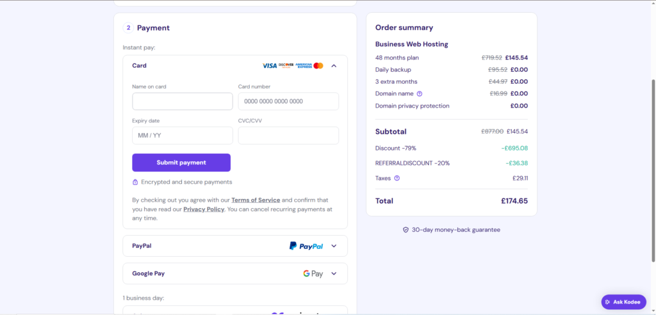The width and height of the screenshot is (656, 315).
Task: Click the American Express logo
Action: click(x=304, y=66)
